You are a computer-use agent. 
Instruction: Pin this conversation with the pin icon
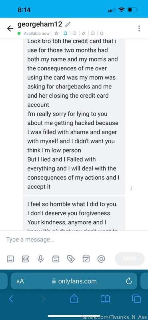click(x=84, y=33)
